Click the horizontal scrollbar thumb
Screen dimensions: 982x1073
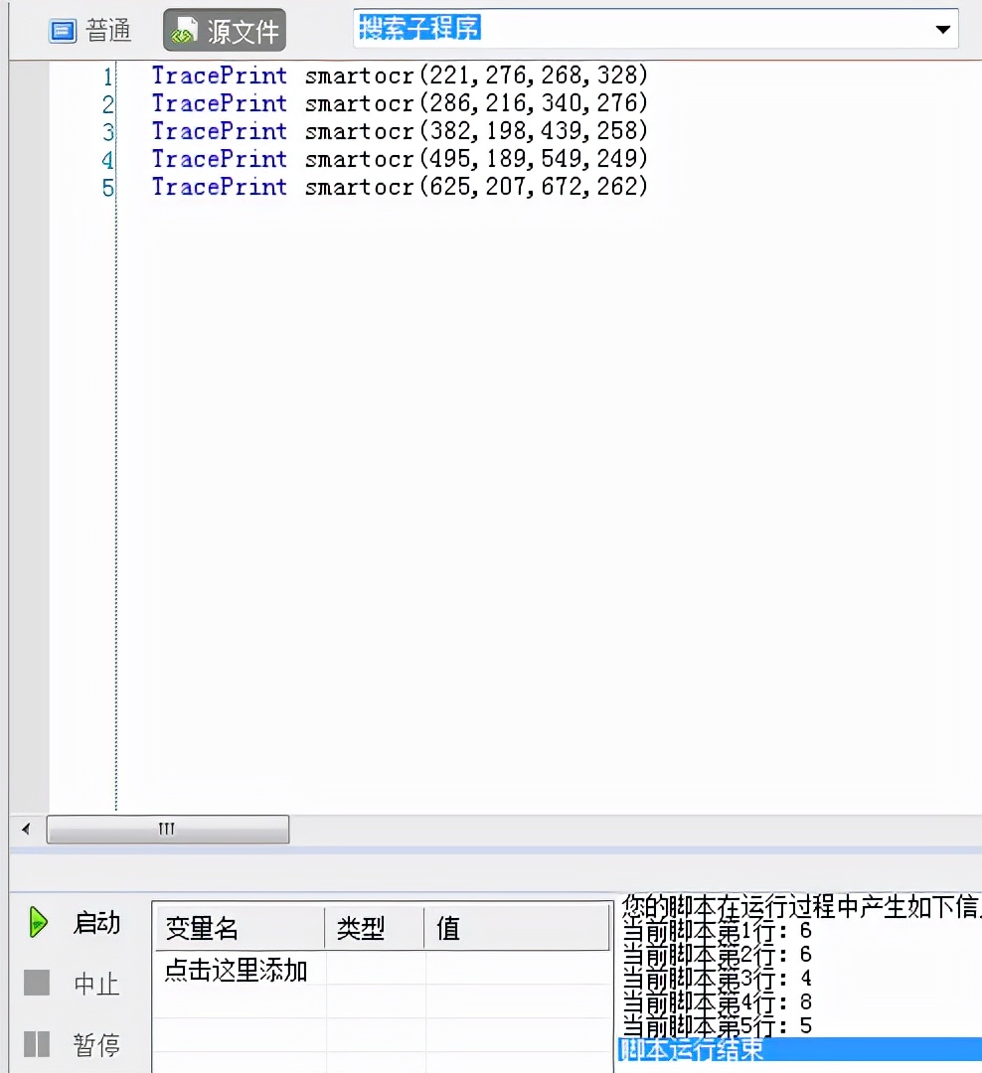click(x=168, y=830)
